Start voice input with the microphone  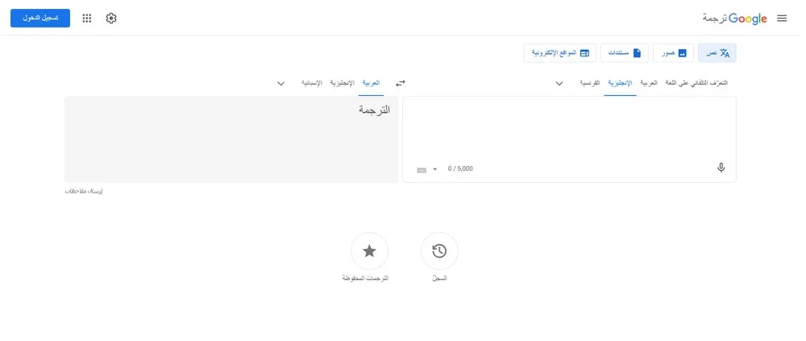tap(721, 168)
